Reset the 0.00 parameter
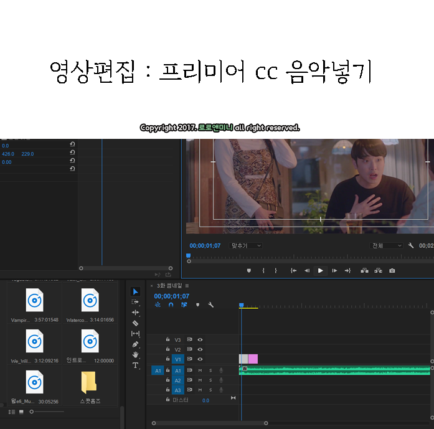 (72, 161)
